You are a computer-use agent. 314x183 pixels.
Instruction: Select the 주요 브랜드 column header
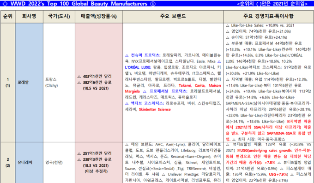173,17
